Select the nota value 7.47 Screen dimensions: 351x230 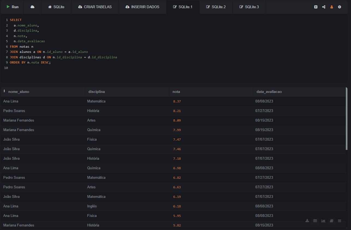click(x=177, y=140)
